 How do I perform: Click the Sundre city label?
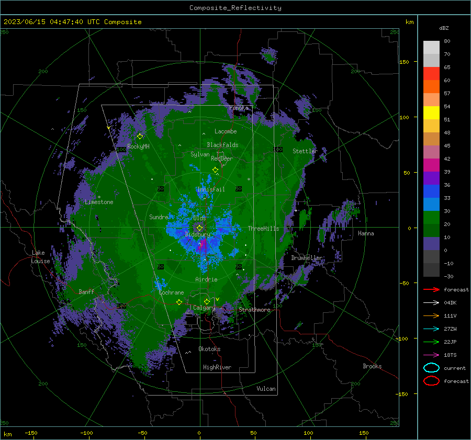[x=159, y=217]
